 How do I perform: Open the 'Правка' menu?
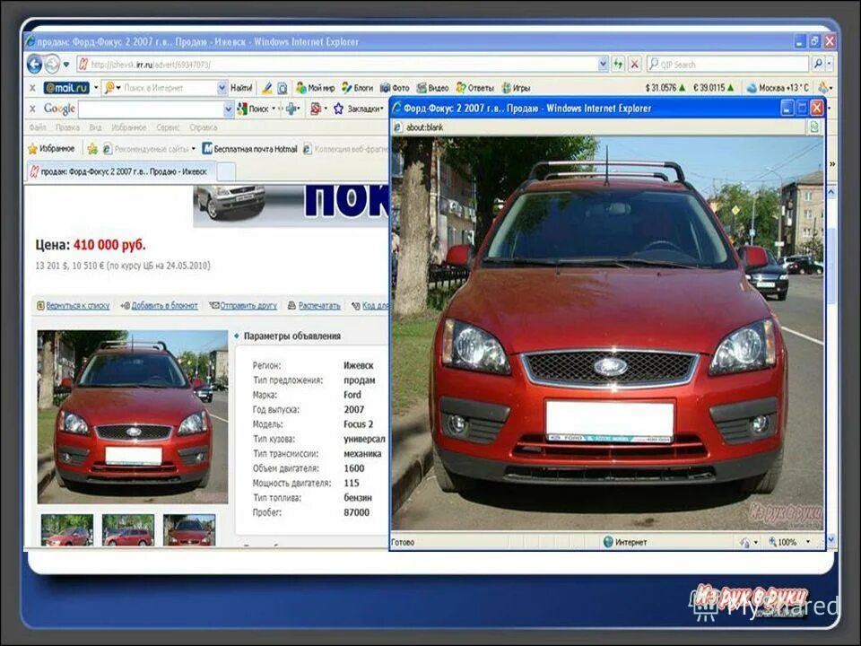click(x=67, y=127)
